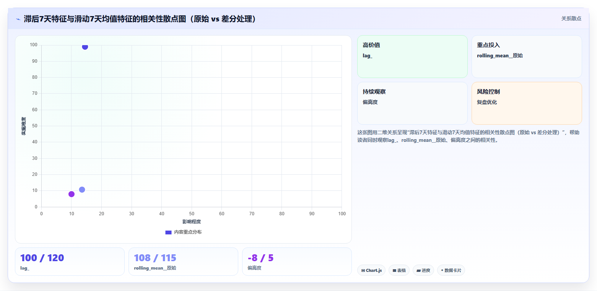Click the lag_ text in 高价值 card
597x291 pixels.
coord(368,56)
